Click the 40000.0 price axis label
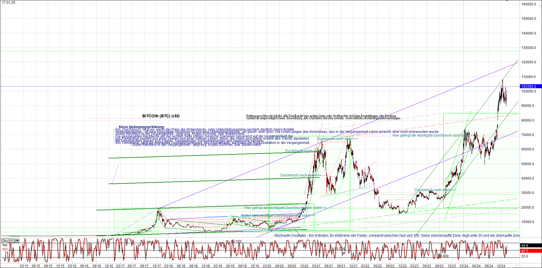 pos(528,178)
